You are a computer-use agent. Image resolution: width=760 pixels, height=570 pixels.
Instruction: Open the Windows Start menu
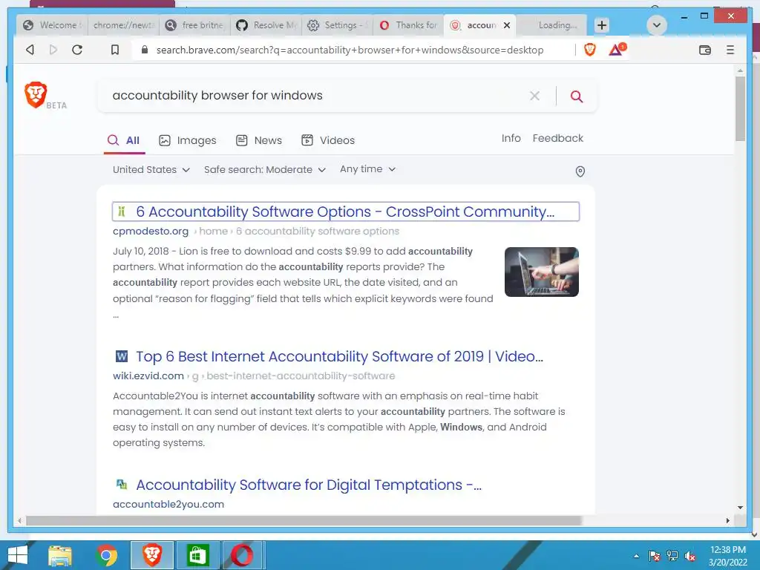[x=18, y=555]
